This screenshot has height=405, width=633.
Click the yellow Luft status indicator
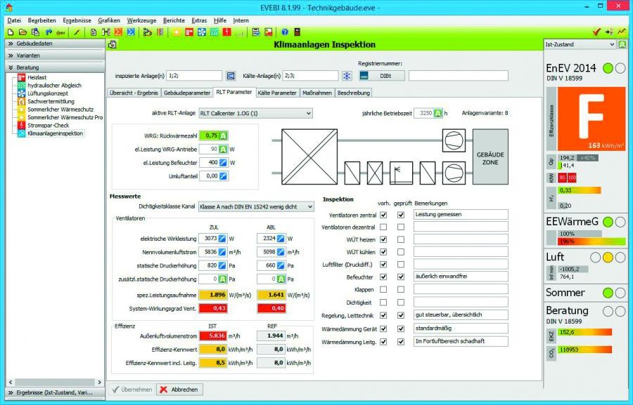[x=608, y=257]
